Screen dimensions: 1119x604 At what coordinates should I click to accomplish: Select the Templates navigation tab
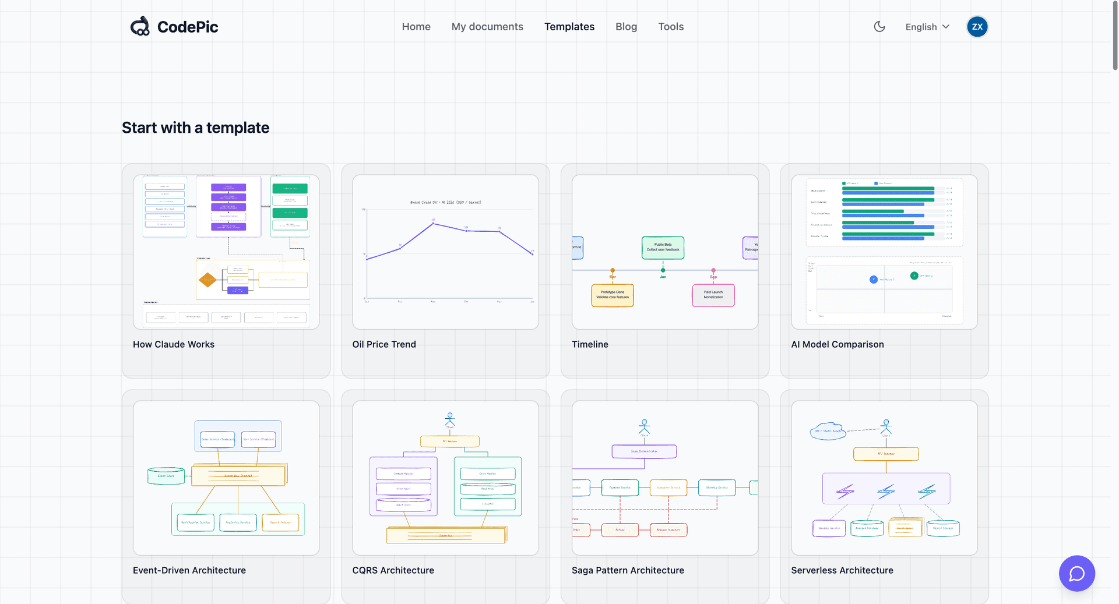point(569,27)
